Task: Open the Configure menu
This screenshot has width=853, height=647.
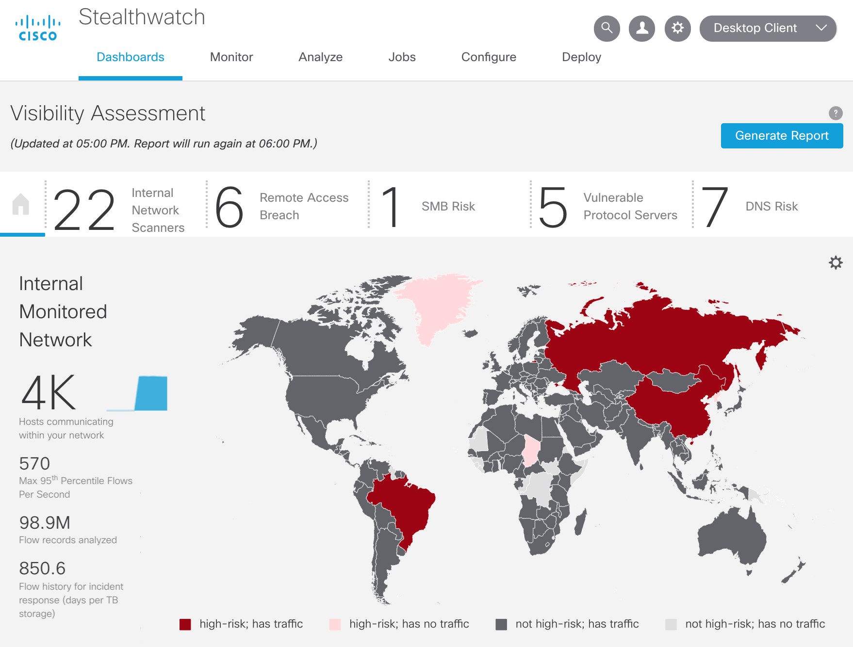Action: pyautogui.click(x=488, y=57)
